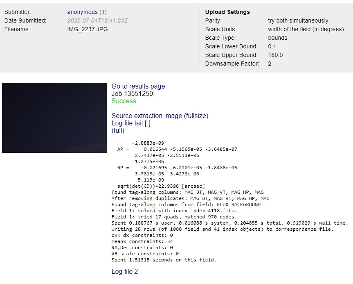The width and height of the screenshot is (353, 284).
Task: Click the 'Found tag-along columns from field' line
Action: coord(186,204)
